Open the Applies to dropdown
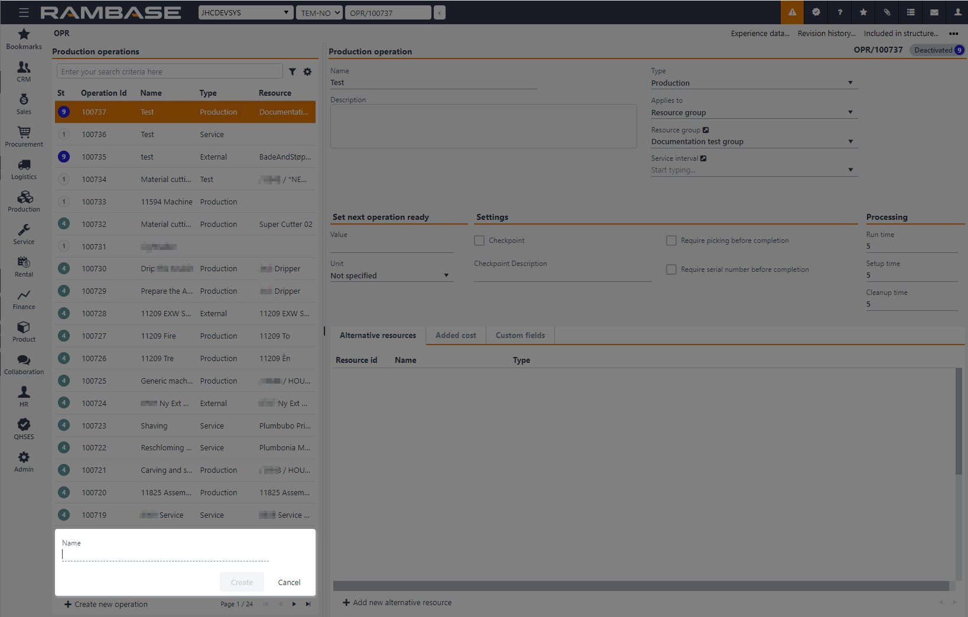The height and width of the screenshot is (617, 968). (x=753, y=112)
